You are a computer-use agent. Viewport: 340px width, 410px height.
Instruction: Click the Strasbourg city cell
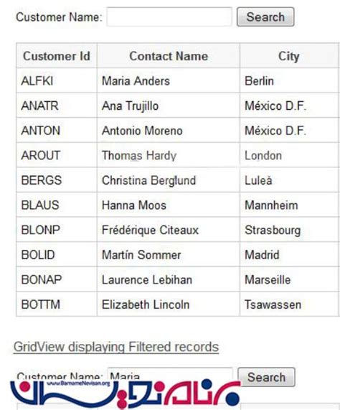[289, 230]
